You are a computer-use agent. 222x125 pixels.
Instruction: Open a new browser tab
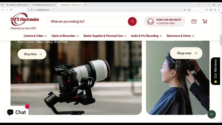(86, 5)
